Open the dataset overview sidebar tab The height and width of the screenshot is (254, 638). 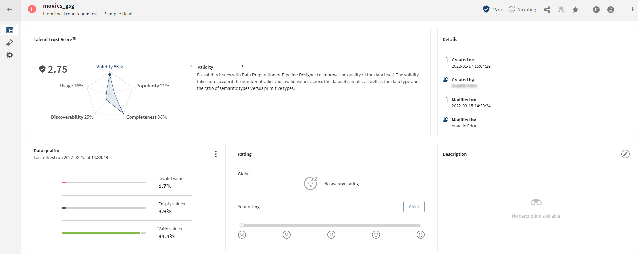click(10, 30)
